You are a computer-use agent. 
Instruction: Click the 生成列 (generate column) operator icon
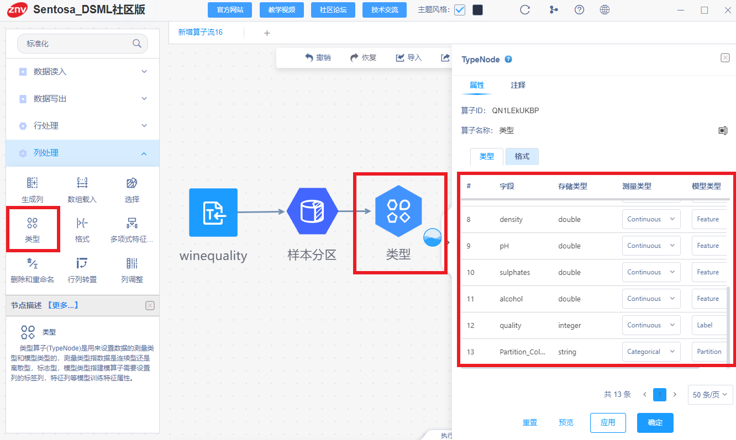[33, 183]
